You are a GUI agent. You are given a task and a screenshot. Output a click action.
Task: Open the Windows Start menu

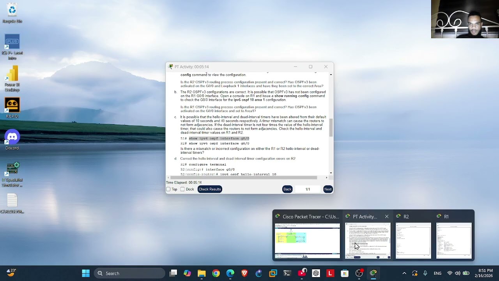(x=86, y=273)
